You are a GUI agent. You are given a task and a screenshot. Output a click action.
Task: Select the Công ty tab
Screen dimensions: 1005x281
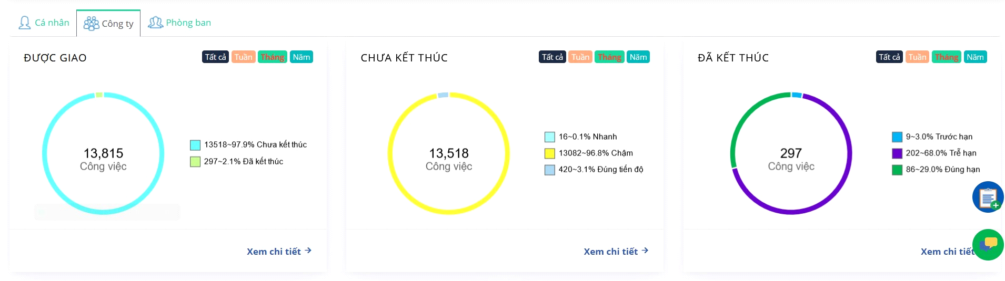[108, 23]
